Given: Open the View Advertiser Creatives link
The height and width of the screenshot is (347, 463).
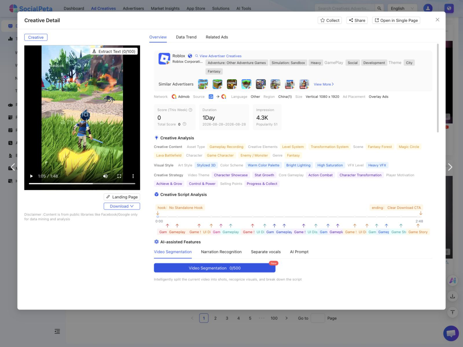Looking at the screenshot, I should click(x=218, y=56).
